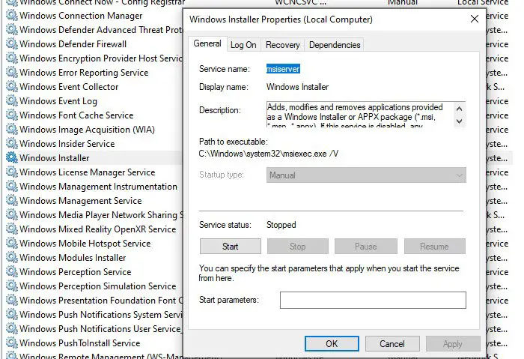Select Windows Event Log row text
The width and height of the screenshot is (524, 359).
(58, 101)
